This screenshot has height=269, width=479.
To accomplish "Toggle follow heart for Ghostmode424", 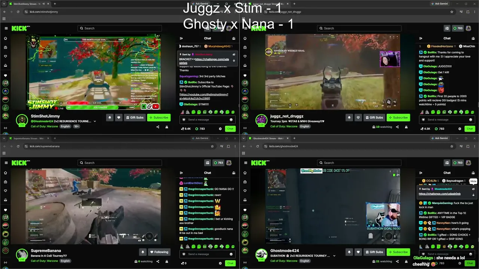I will (358, 252).
